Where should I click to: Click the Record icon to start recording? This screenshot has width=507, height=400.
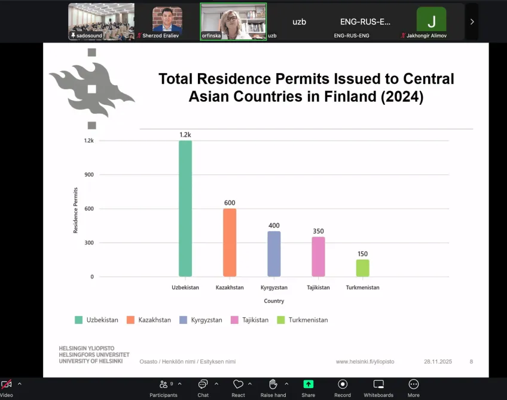click(343, 385)
